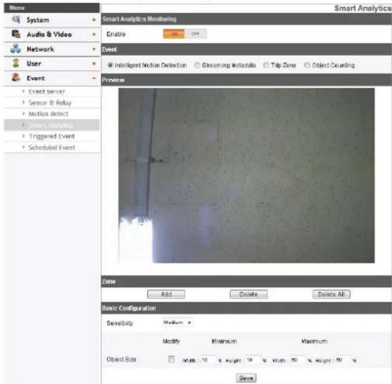The image size is (392, 384).
Task: Click the Minimum Width input field
Action: pyautogui.click(x=208, y=360)
